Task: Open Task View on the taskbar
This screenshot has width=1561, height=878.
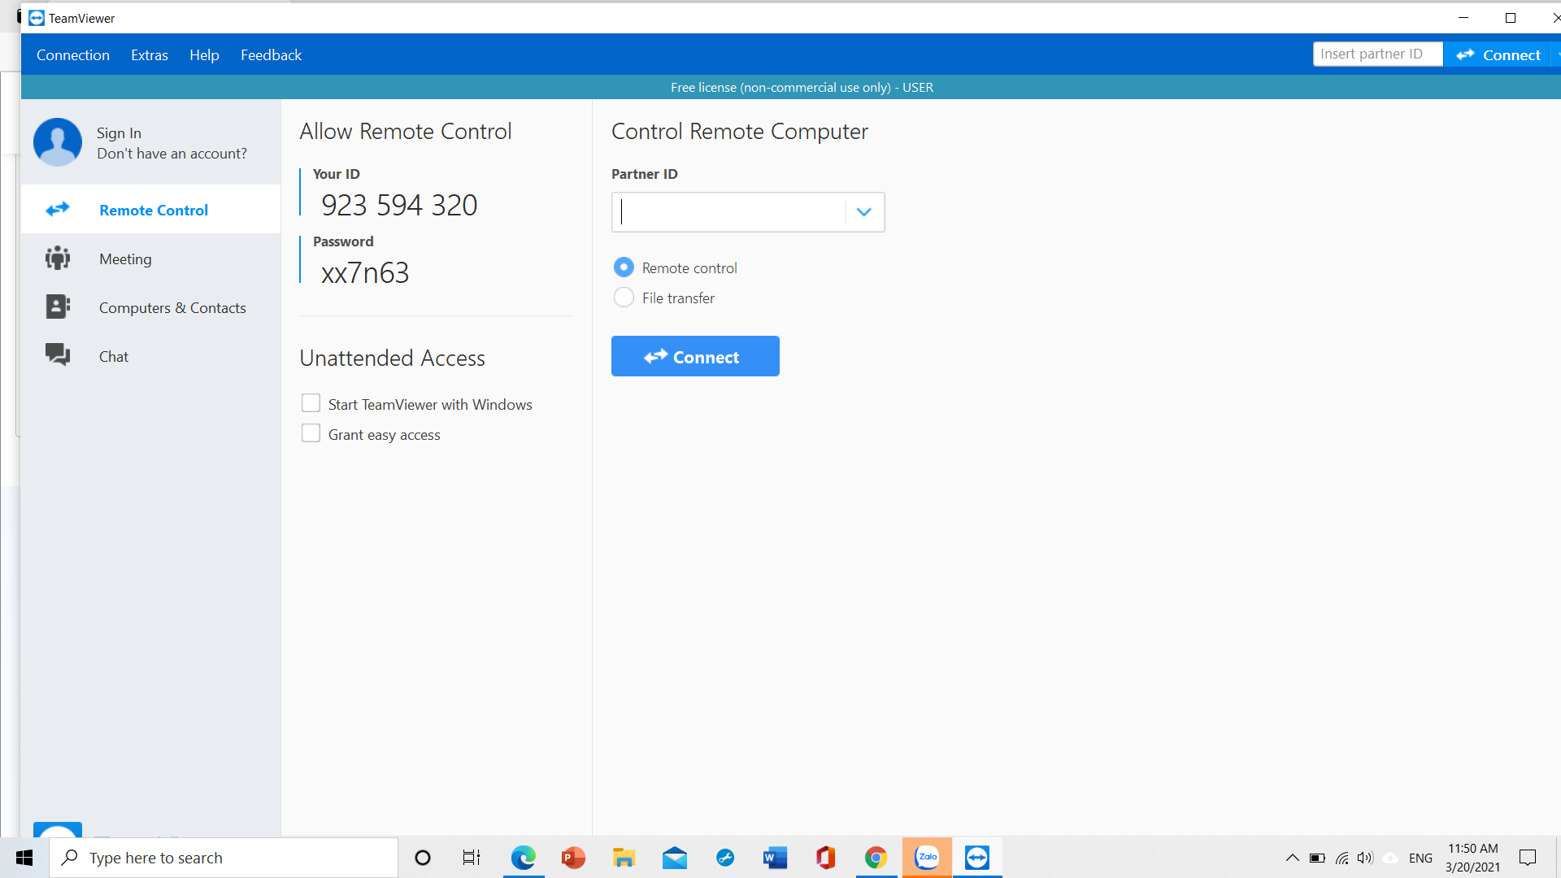Action: [472, 858]
